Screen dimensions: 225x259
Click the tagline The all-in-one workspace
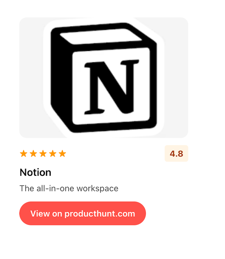(x=69, y=188)
